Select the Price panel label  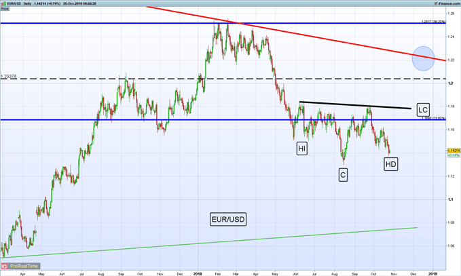(x=4, y=9)
